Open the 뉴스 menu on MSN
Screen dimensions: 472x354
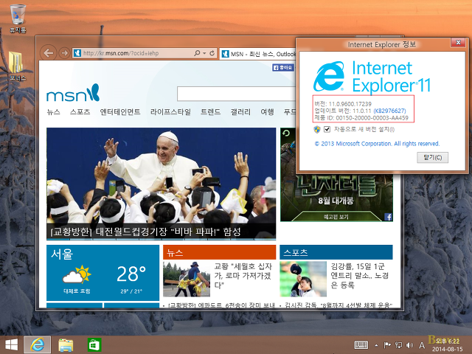[x=54, y=112]
